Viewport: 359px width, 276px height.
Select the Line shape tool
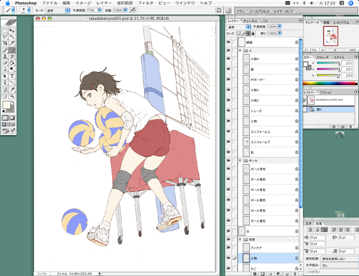click(12, 82)
